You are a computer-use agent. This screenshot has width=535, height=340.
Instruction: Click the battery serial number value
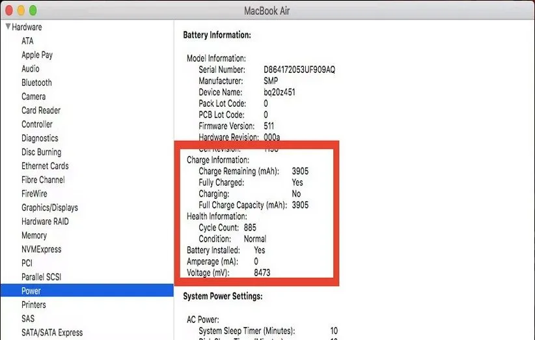click(299, 70)
